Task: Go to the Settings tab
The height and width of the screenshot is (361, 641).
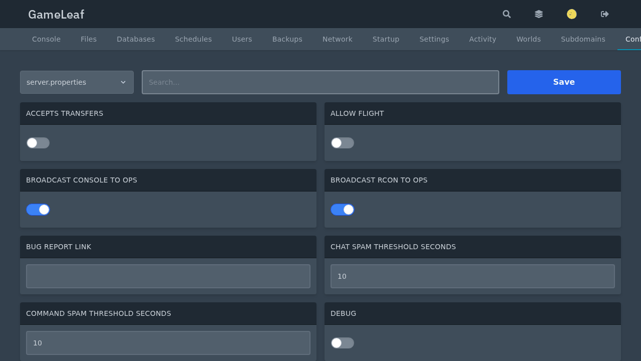Action: pyautogui.click(x=434, y=39)
